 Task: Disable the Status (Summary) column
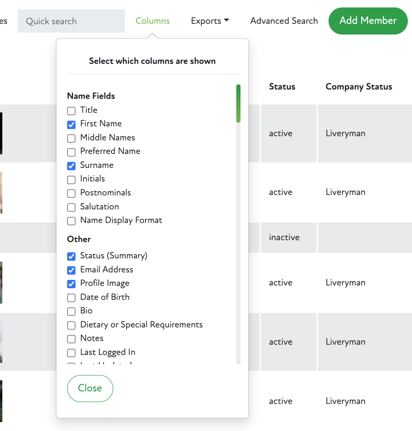(x=71, y=256)
